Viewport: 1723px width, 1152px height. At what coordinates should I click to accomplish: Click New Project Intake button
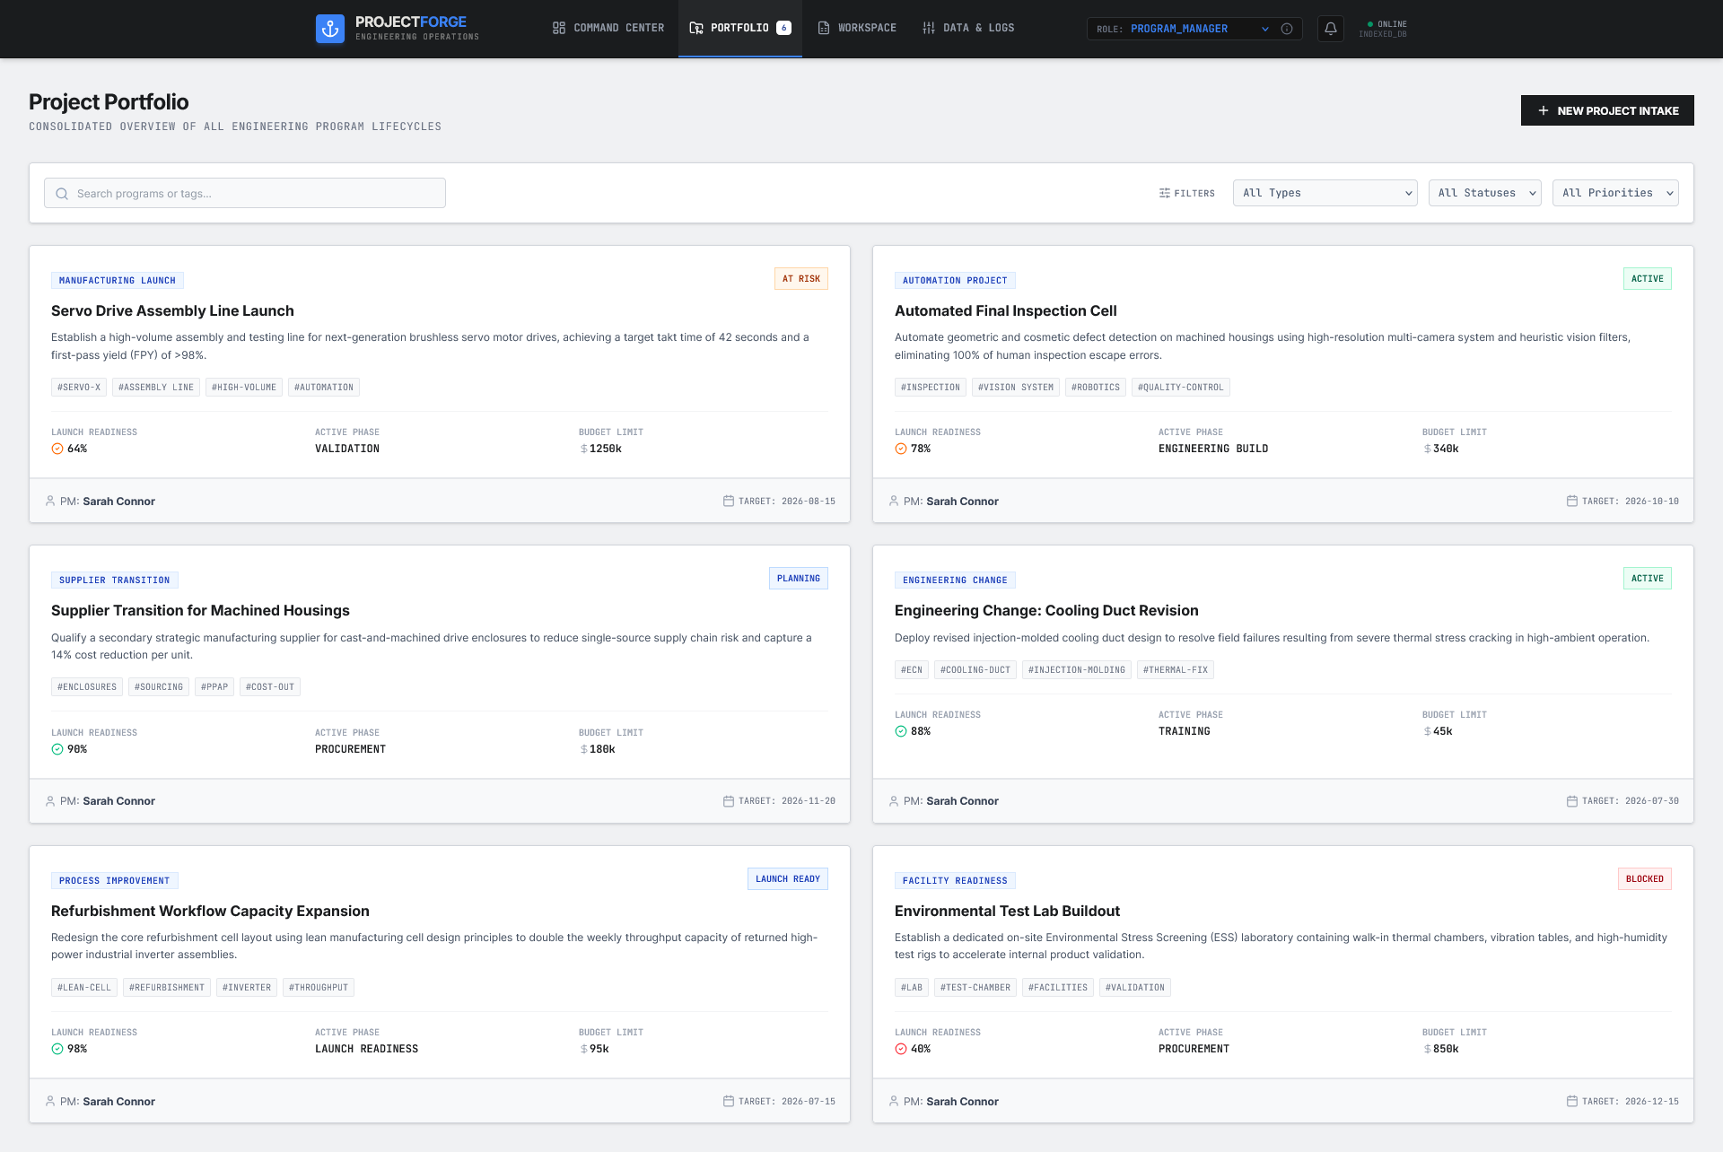click(x=1607, y=110)
